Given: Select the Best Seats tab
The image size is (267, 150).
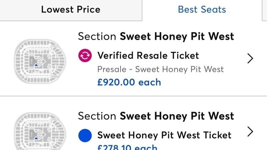Looking at the screenshot, I should point(202,10).
